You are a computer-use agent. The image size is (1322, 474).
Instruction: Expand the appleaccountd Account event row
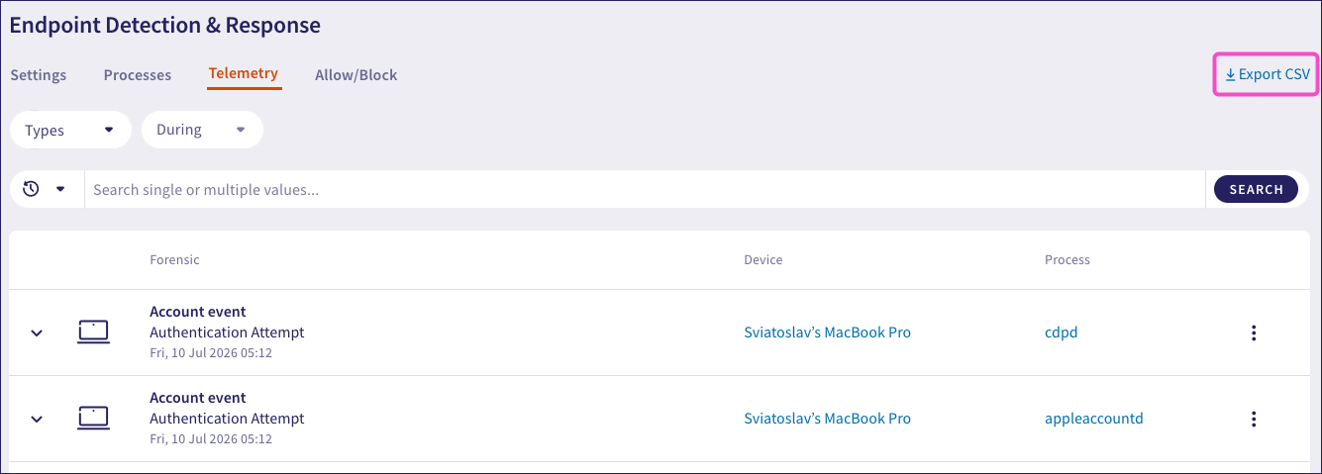click(x=37, y=420)
